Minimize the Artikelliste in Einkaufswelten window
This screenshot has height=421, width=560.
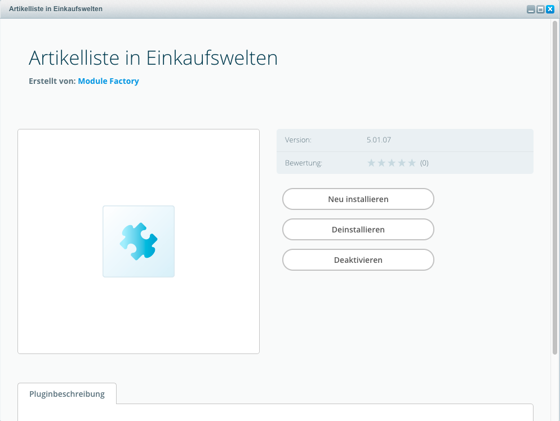click(531, 10)
